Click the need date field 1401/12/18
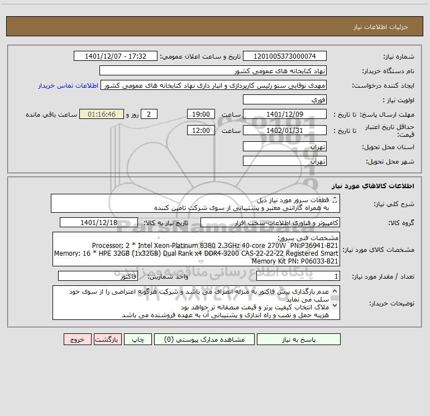This screenshot has height=416, width=430. [x=99, y=222]
